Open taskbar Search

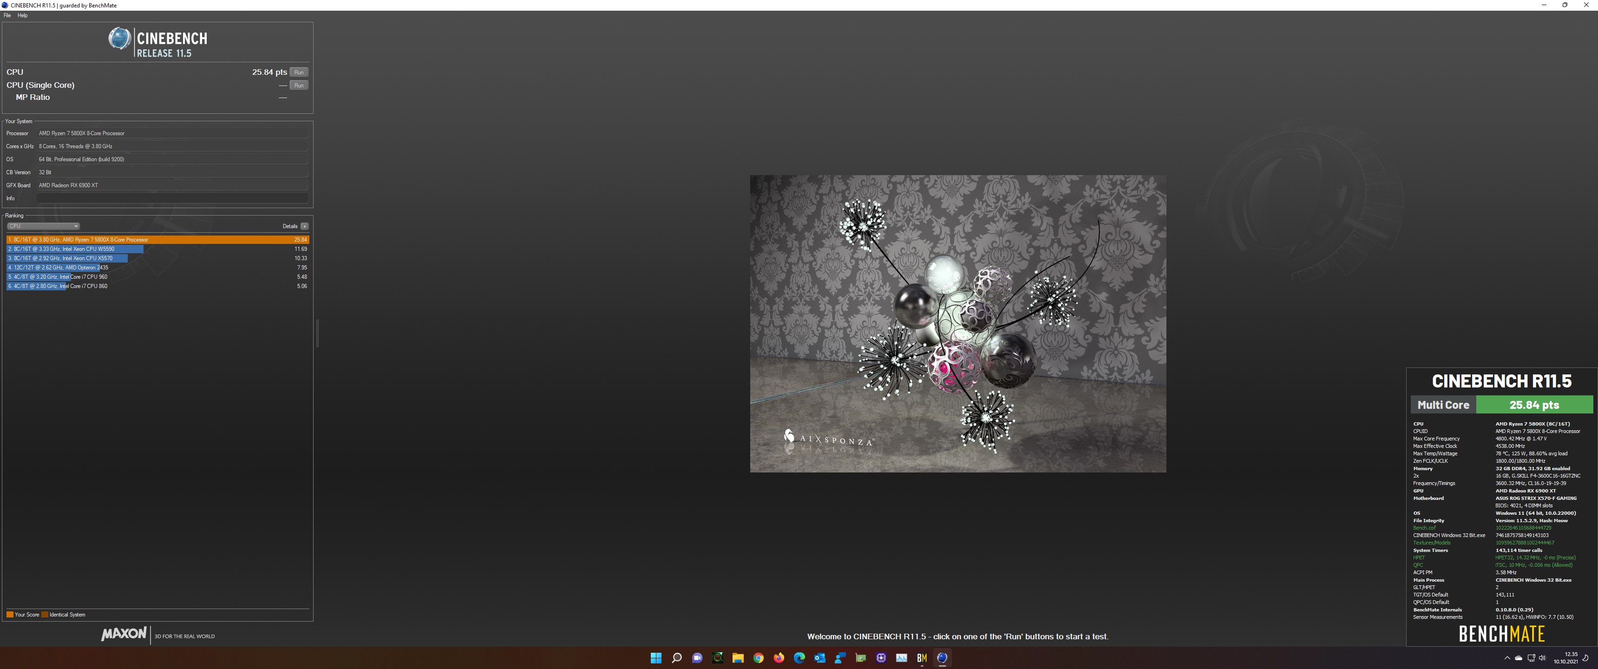tap(676, 658)
